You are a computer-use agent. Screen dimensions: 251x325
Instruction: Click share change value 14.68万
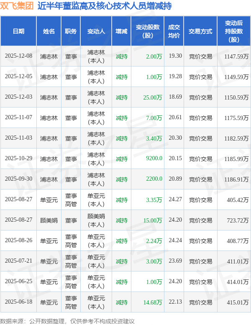153,302
